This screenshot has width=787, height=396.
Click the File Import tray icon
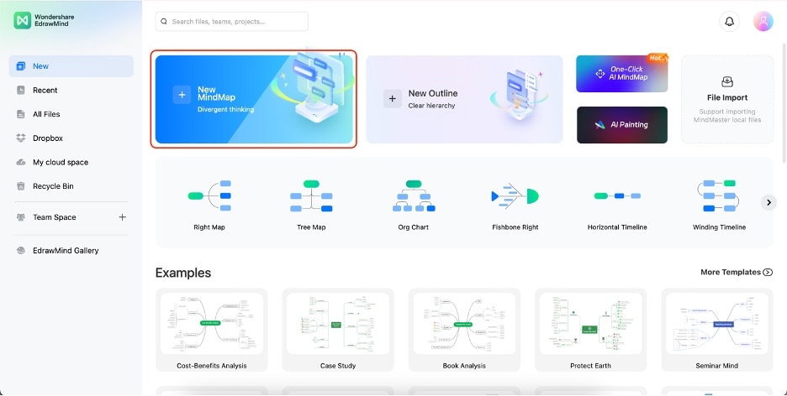(x=726, y=81)
